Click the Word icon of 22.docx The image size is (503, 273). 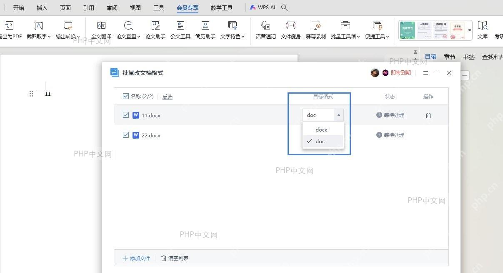[135, 135]
